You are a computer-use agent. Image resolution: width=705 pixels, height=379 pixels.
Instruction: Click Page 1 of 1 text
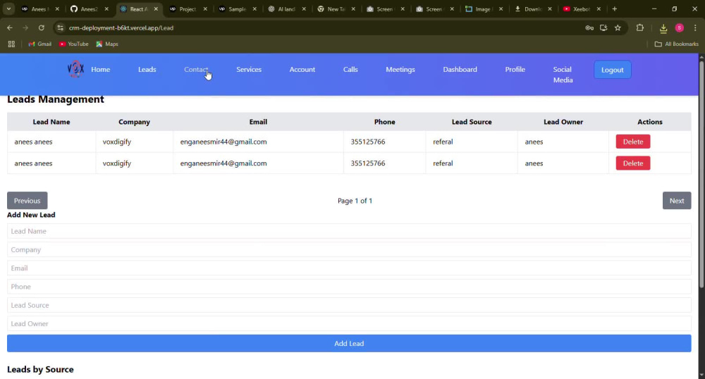tap(355, 201)
